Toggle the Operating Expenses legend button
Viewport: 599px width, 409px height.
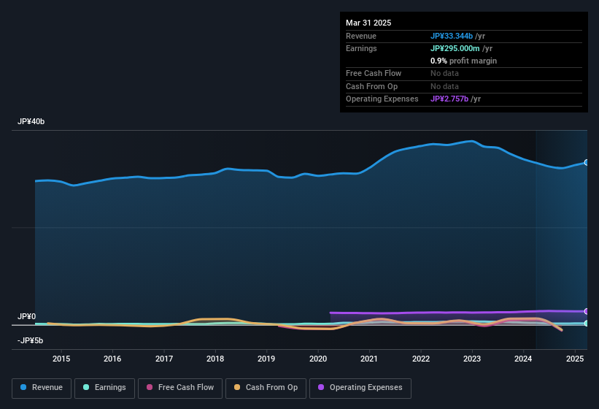point(360,388)
